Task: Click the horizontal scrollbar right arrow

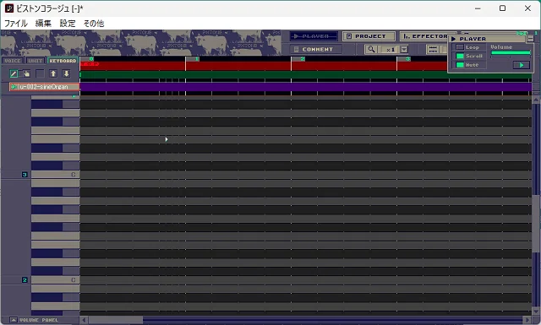Action: pos(527,320)
